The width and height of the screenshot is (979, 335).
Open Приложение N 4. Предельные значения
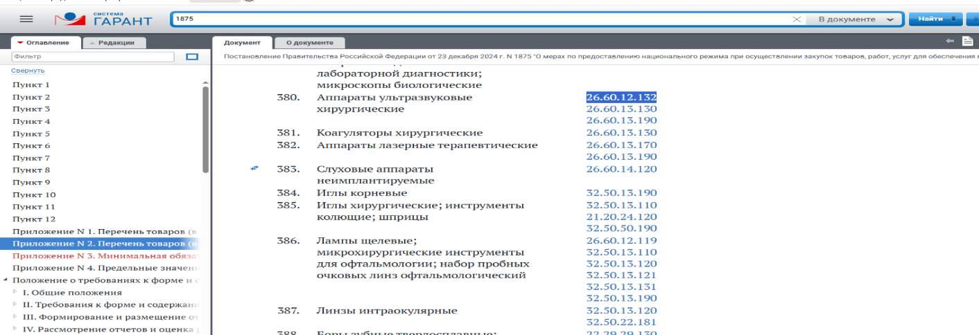pos(106,267)
